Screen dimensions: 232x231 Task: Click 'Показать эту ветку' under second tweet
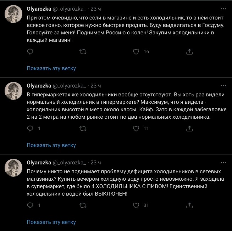(x=51, y=145)
